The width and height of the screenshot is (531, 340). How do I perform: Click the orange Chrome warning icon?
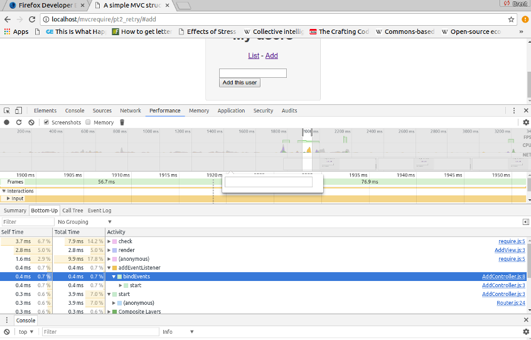tap(525, 19)
